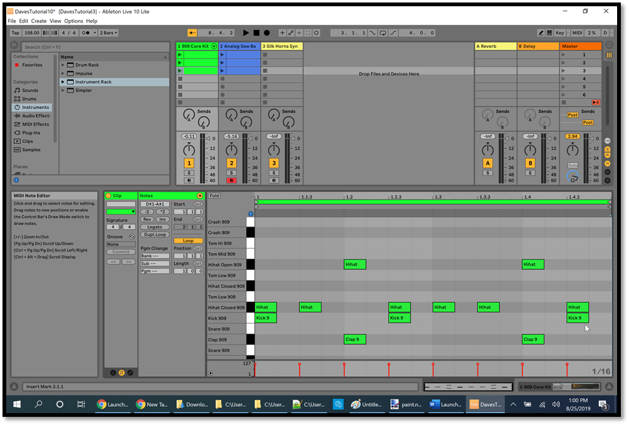The image size is (629, 425).
Task: Click the MIDI Arrangement Overdub plus button
Action: click(x=283, y=33)
